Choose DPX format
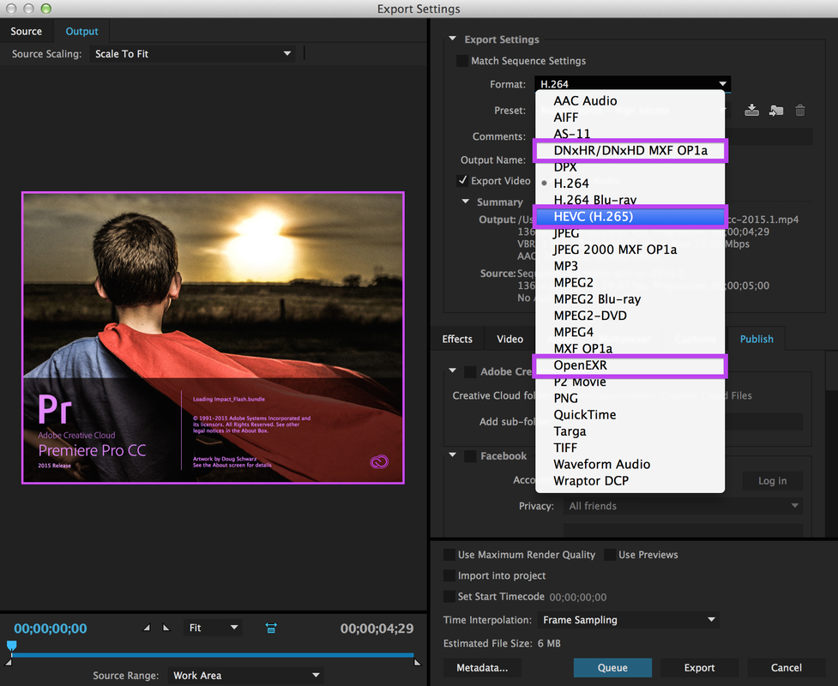Image resolution: width=838 pixels, height=686 pixels. pos(630,166)
